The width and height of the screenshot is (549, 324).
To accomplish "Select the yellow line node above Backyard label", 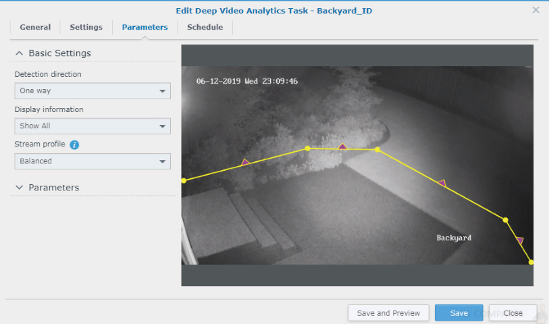I will click(x=505, y=220).
